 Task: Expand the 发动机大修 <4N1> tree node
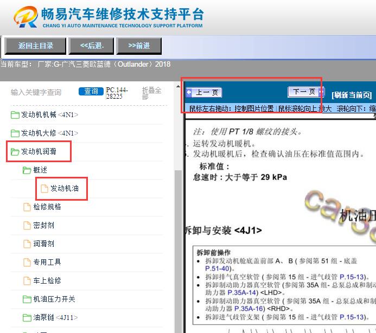(49, 133)
